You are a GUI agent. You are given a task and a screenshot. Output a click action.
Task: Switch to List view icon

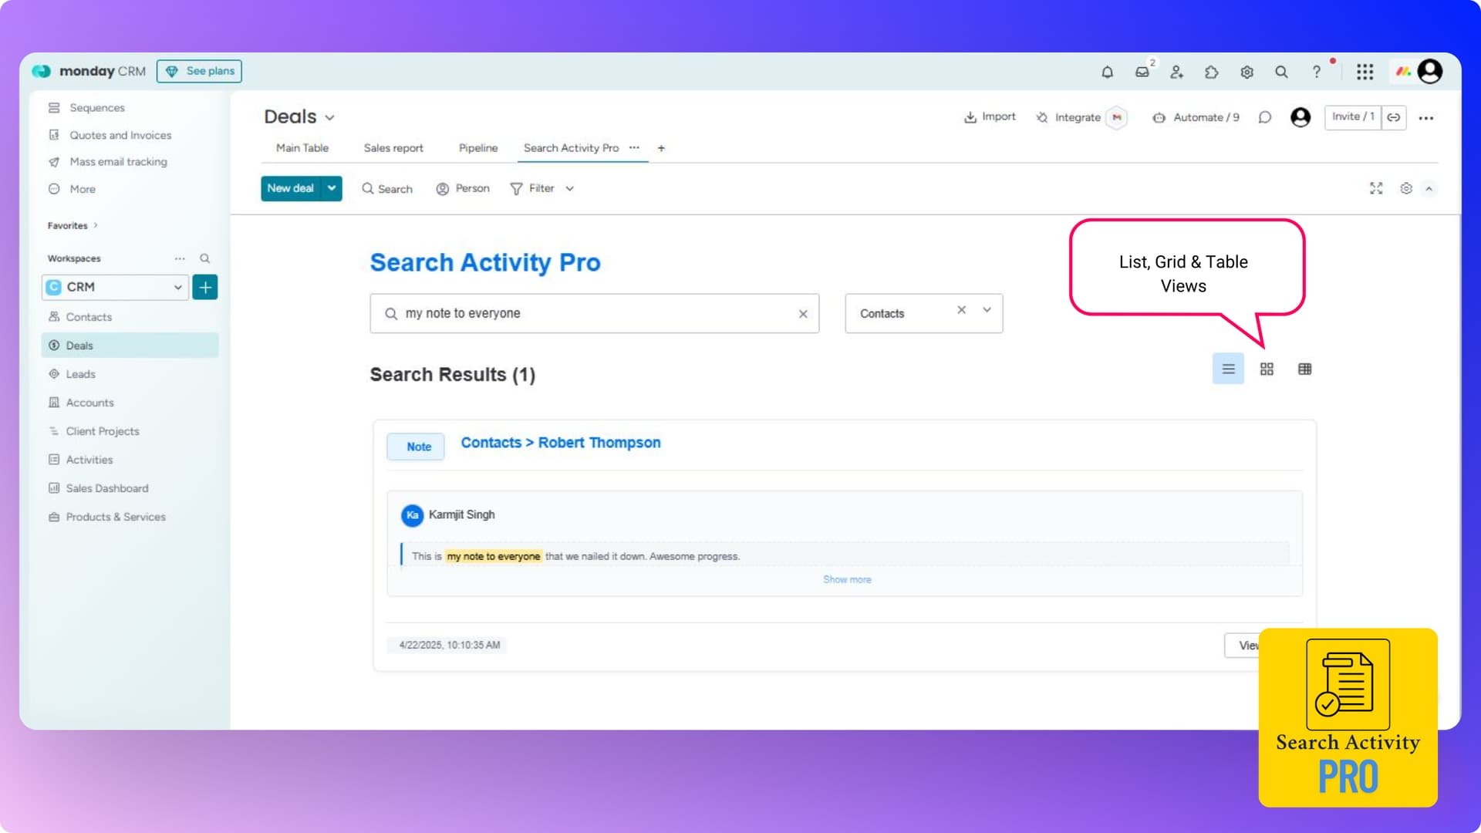(x=1228, y=369)
